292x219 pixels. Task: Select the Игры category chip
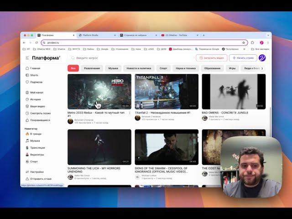coord(232,68)
